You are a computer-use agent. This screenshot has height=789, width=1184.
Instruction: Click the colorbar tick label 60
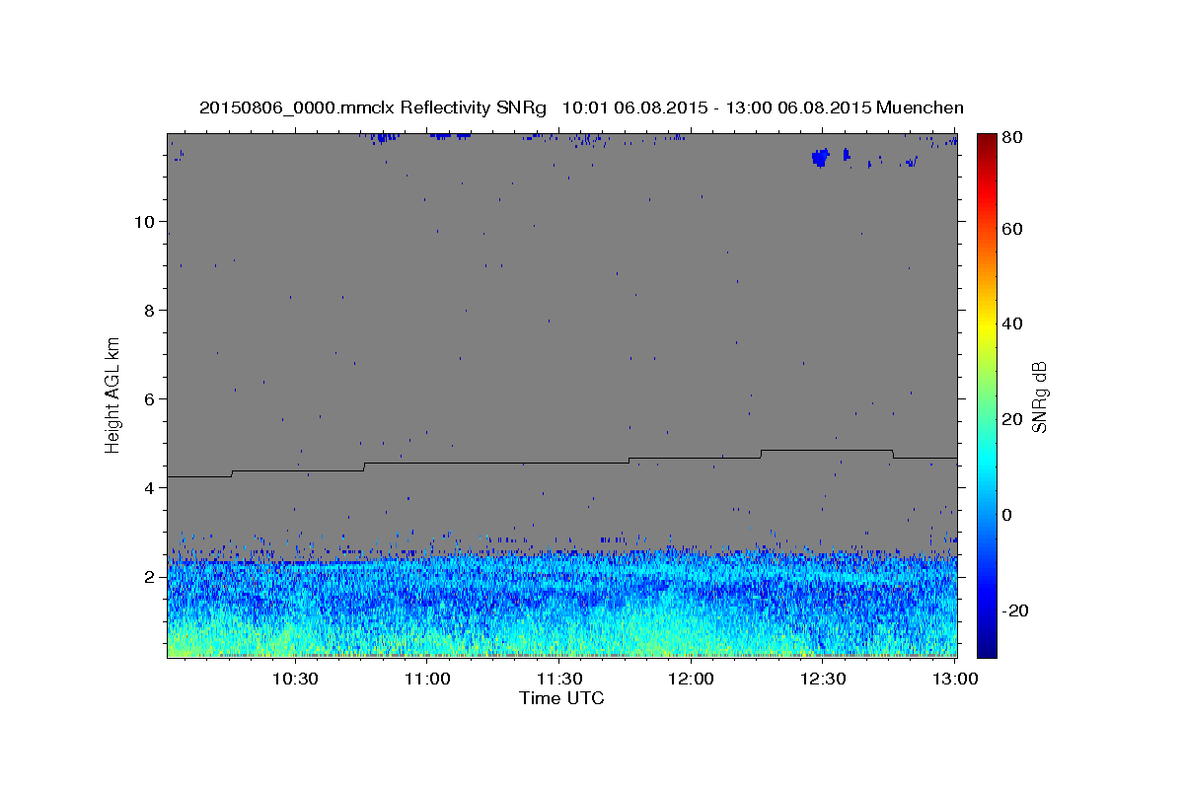1012,229
